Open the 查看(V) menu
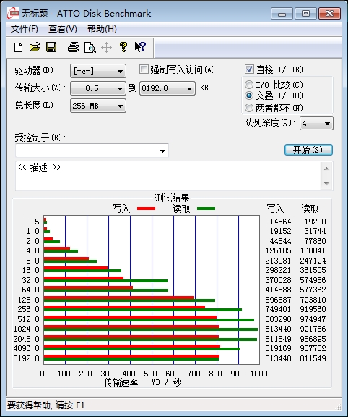This screenshot has width=348, height=417. 63,29
